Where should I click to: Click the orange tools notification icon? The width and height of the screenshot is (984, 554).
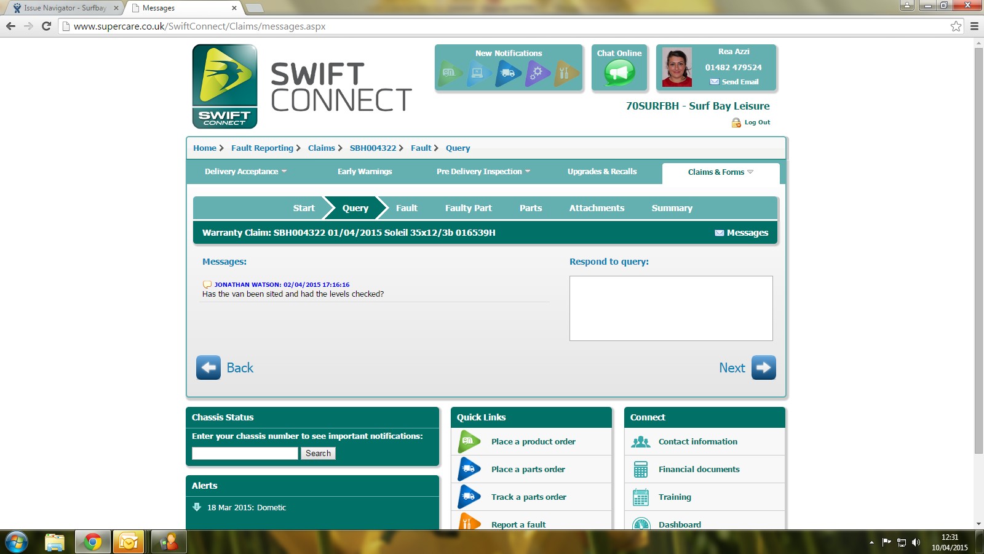coord(566,73)
